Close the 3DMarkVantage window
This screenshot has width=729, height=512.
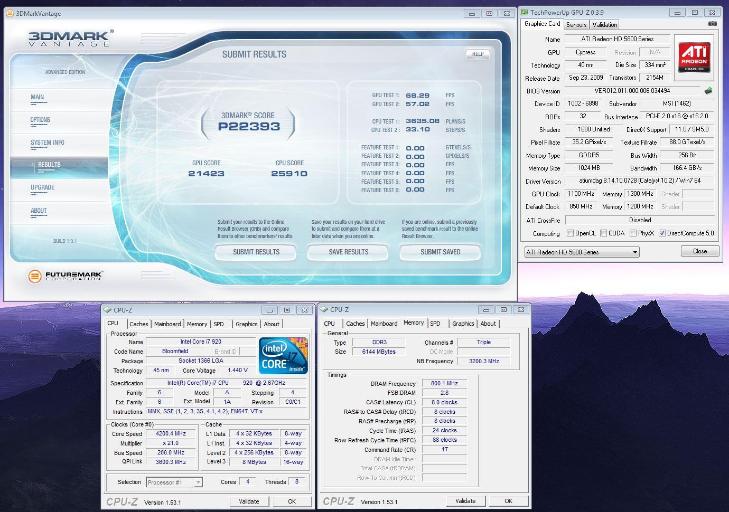click(507, 14)
